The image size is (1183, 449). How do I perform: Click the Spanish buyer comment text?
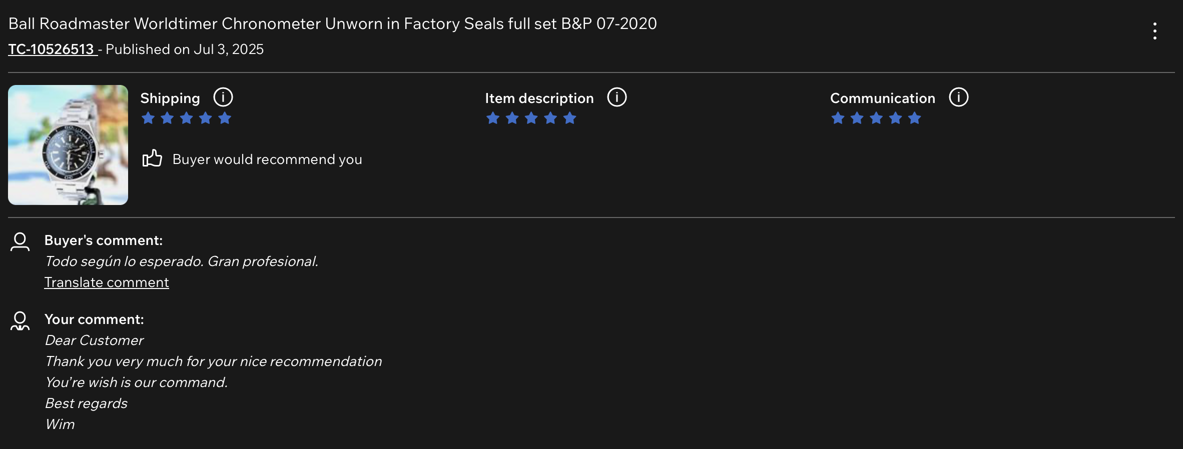(181, 261)
